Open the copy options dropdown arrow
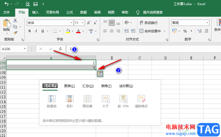Viewport: 221px width, 137px height. [x=20, y=27]
